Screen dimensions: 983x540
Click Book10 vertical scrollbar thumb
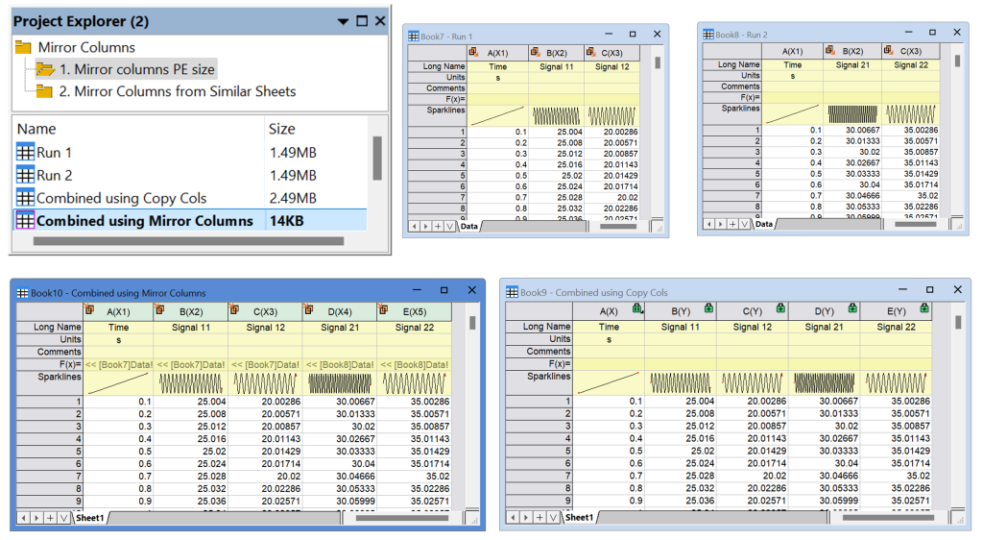click(472, 323)
